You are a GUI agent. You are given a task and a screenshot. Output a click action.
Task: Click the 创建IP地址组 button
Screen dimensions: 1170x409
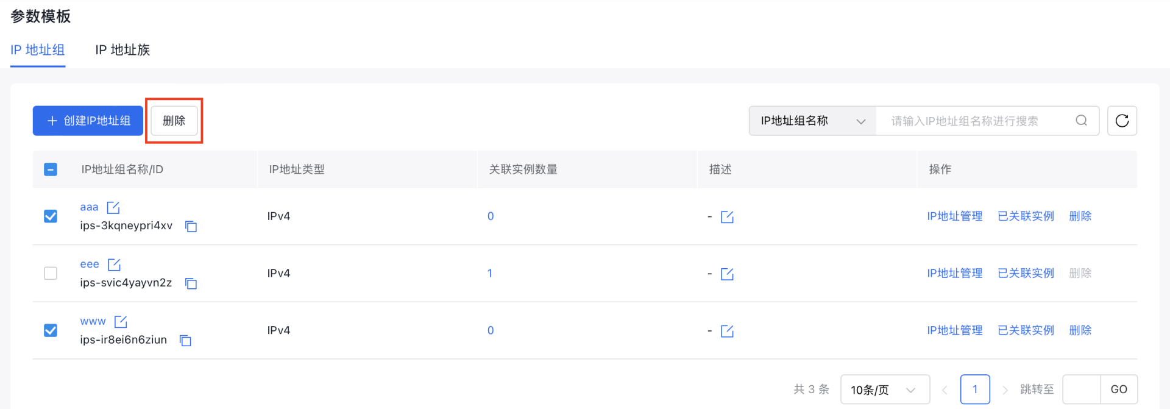coord(88,121)
